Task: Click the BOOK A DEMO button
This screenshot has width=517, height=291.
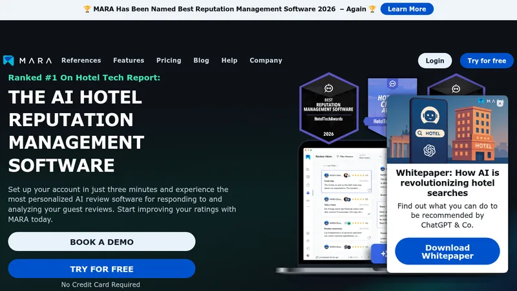Action: (x=101, y=242)
